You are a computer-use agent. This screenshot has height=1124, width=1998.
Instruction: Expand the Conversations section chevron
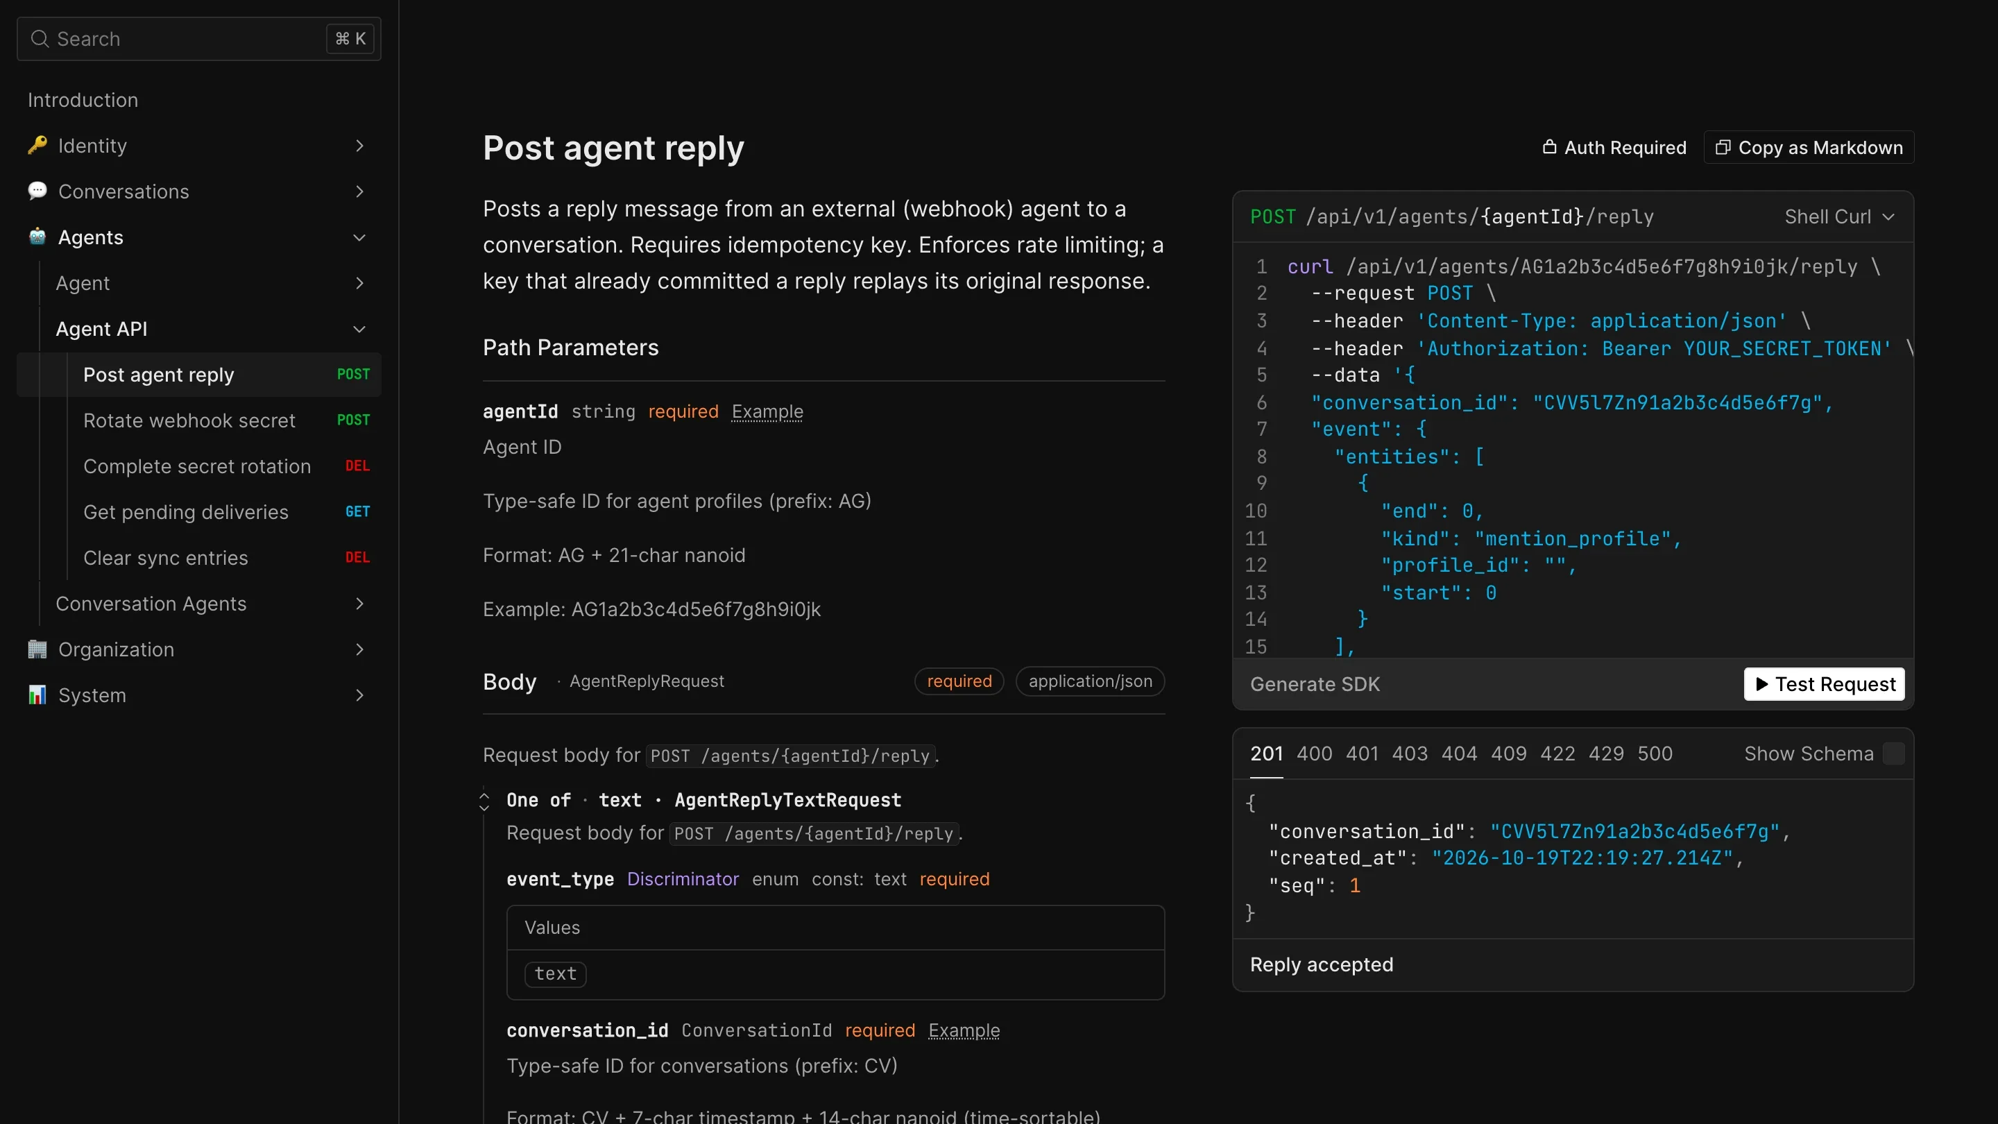pos(359,191)
